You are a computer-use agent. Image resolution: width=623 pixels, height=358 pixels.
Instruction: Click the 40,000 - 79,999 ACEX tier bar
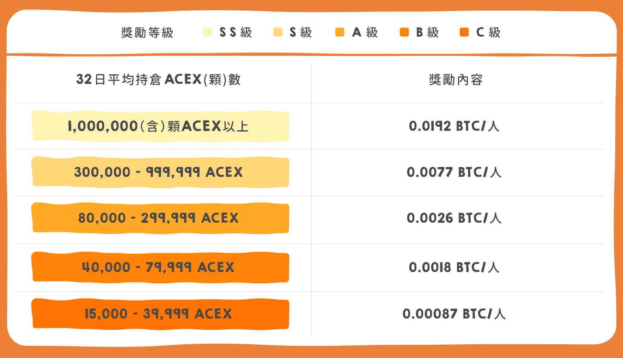(x=160, y=267)
